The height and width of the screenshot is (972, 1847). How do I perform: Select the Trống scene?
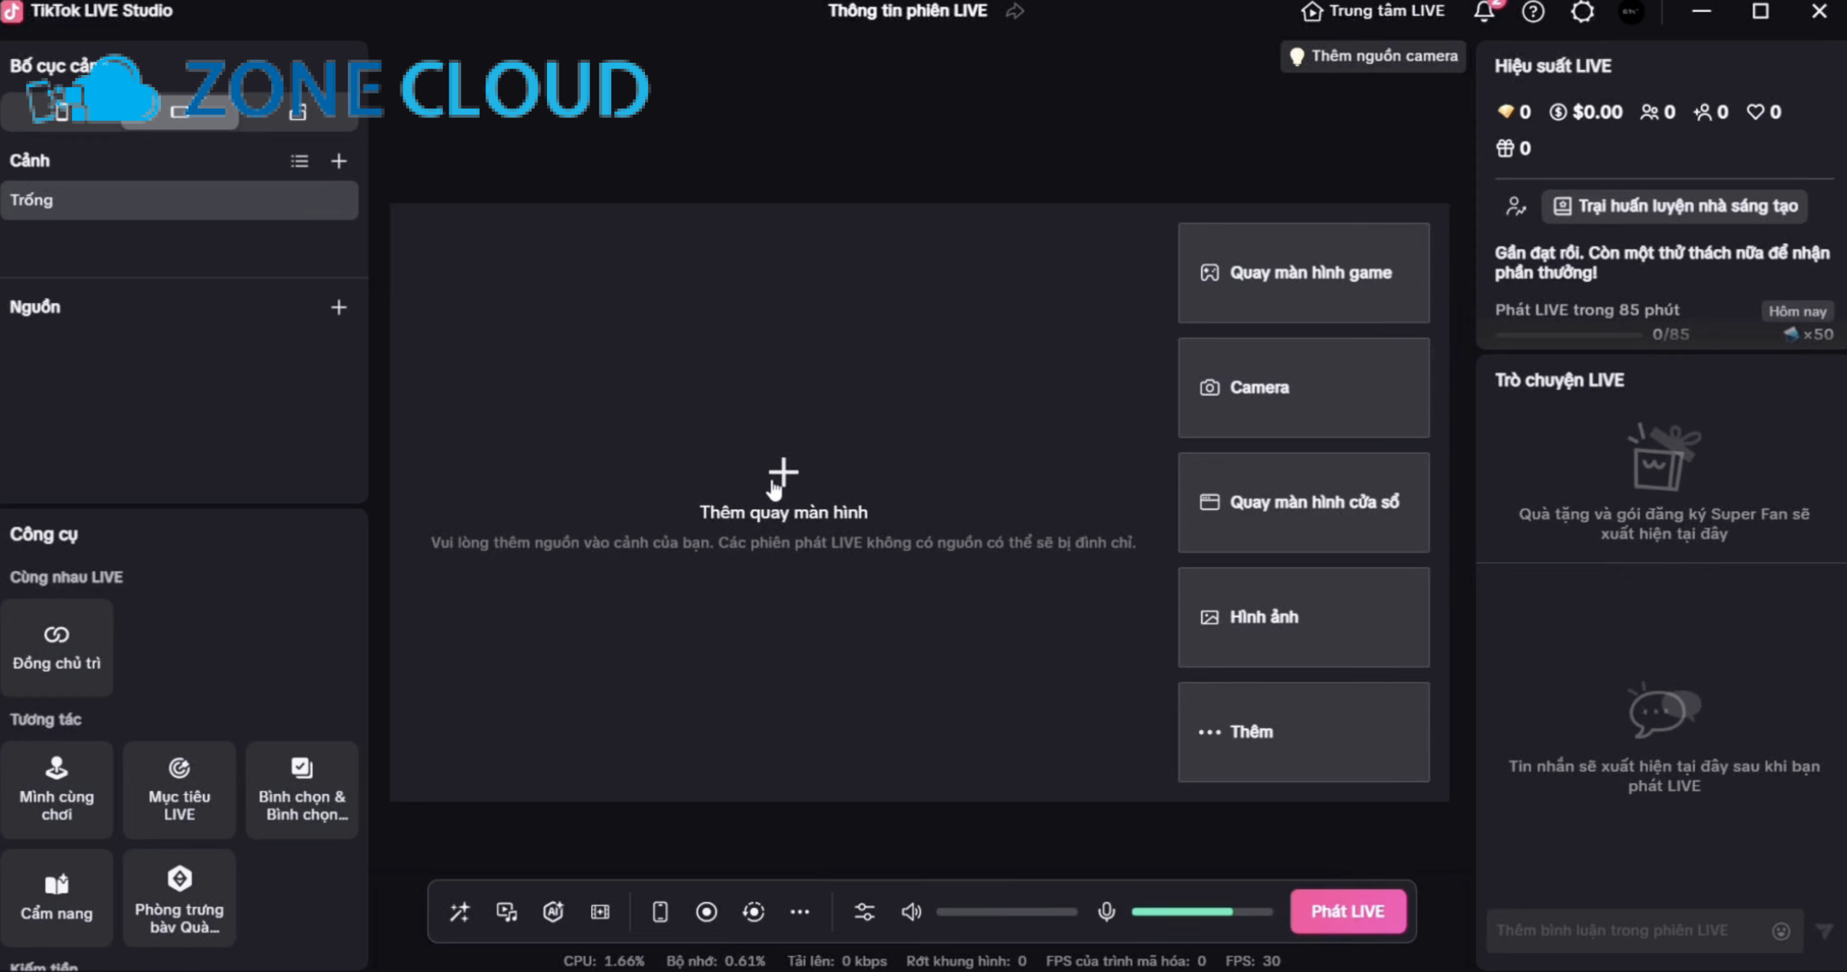[x=179, y=200]
